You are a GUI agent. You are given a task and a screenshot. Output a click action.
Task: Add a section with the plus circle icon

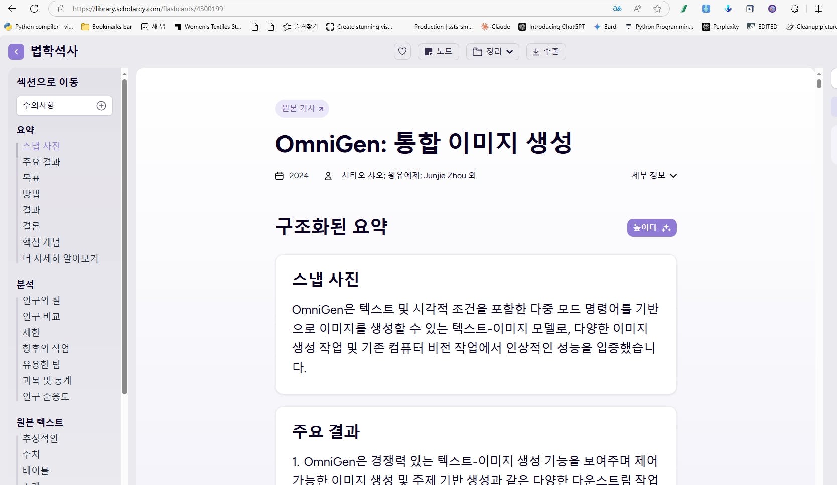tap(101, 106)
